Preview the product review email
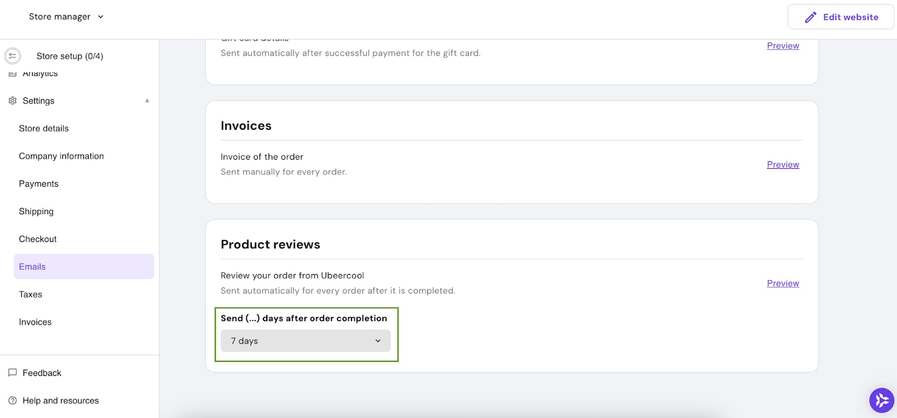Image resolution: width=897 pixels, height=418 pixels. point(783,284)
